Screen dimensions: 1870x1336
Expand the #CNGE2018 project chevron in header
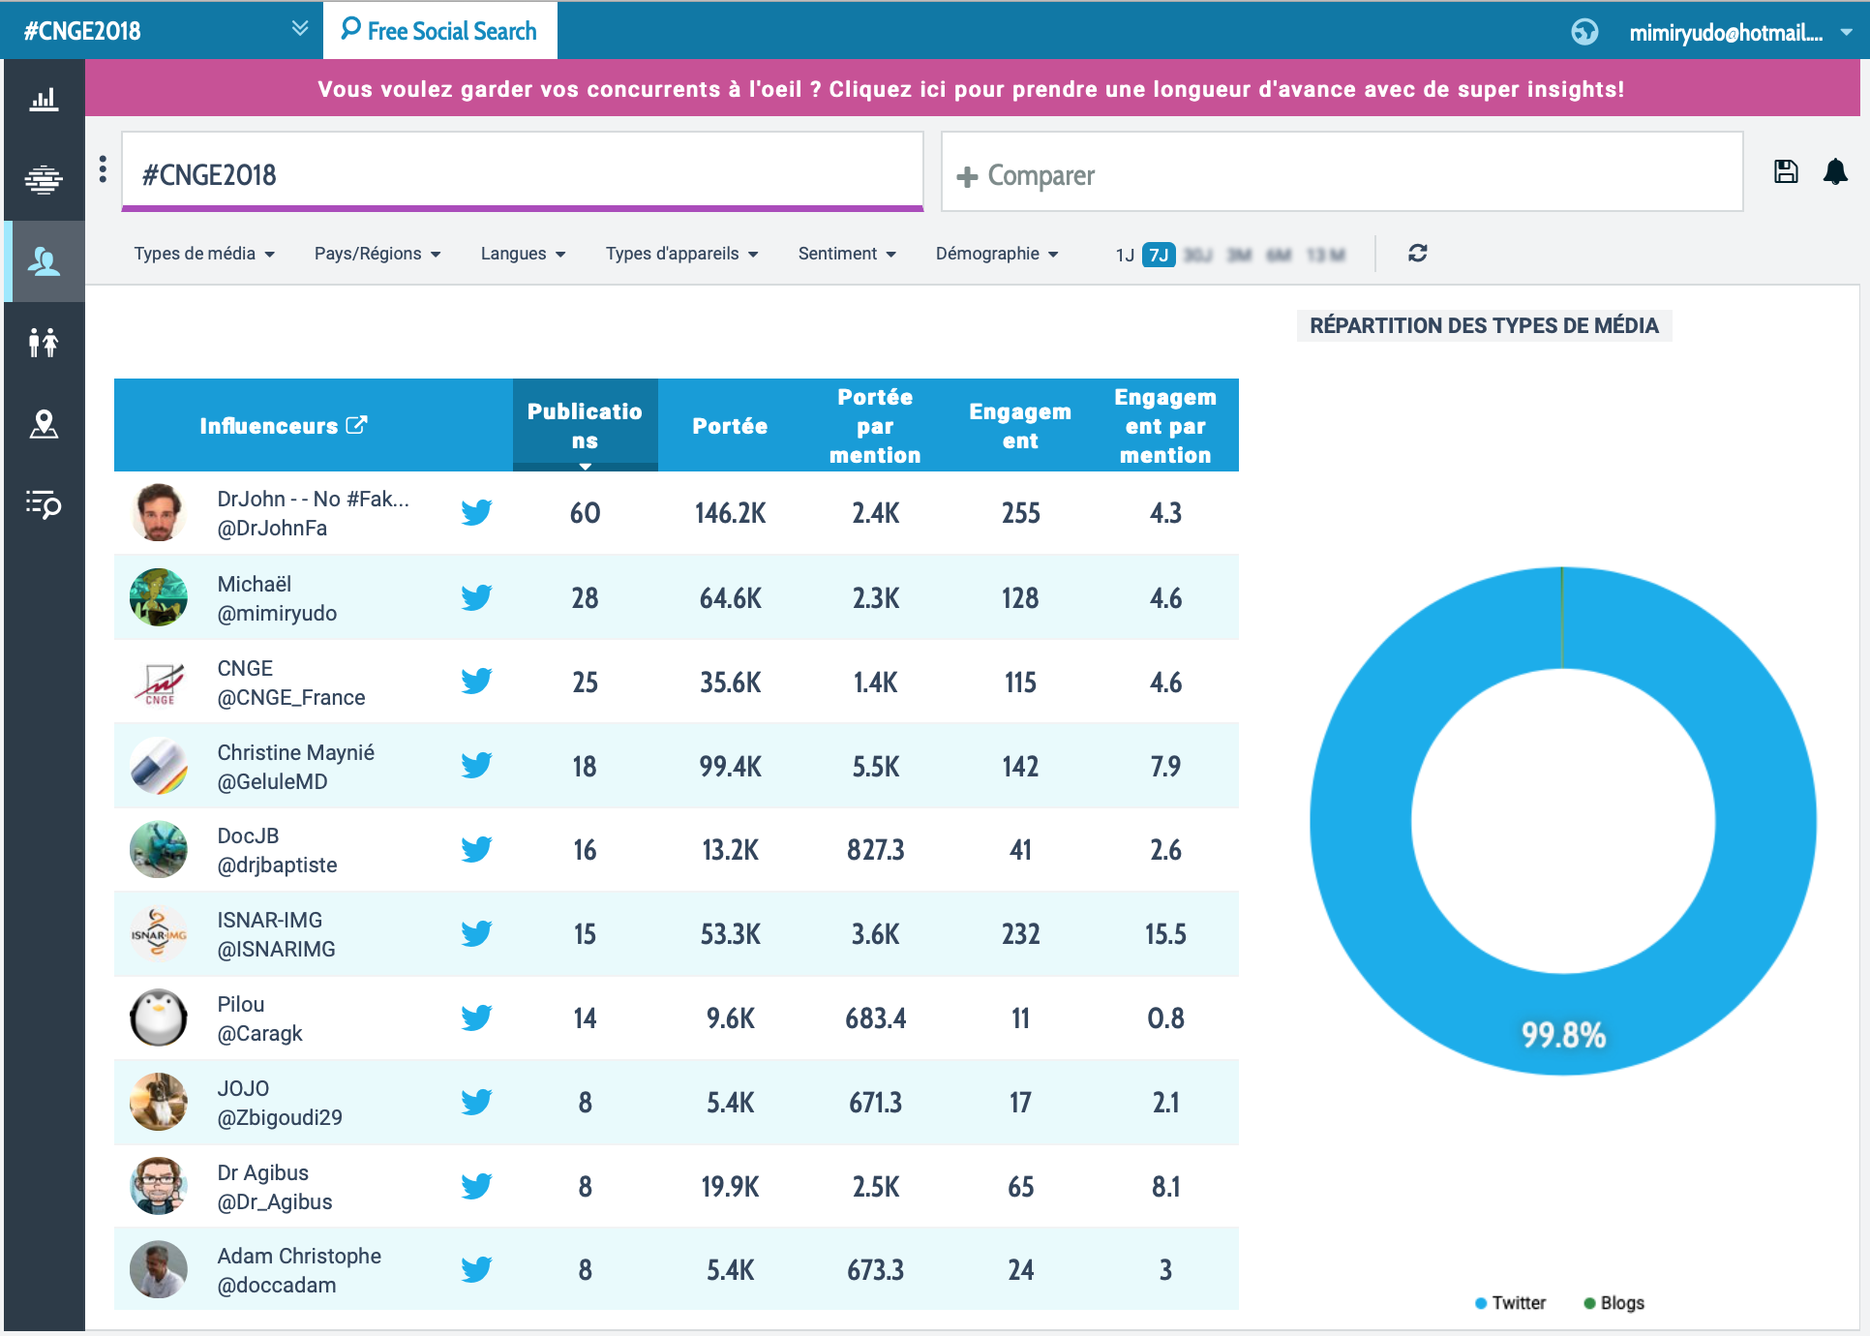pyautogui.click(x=300, y=28)
